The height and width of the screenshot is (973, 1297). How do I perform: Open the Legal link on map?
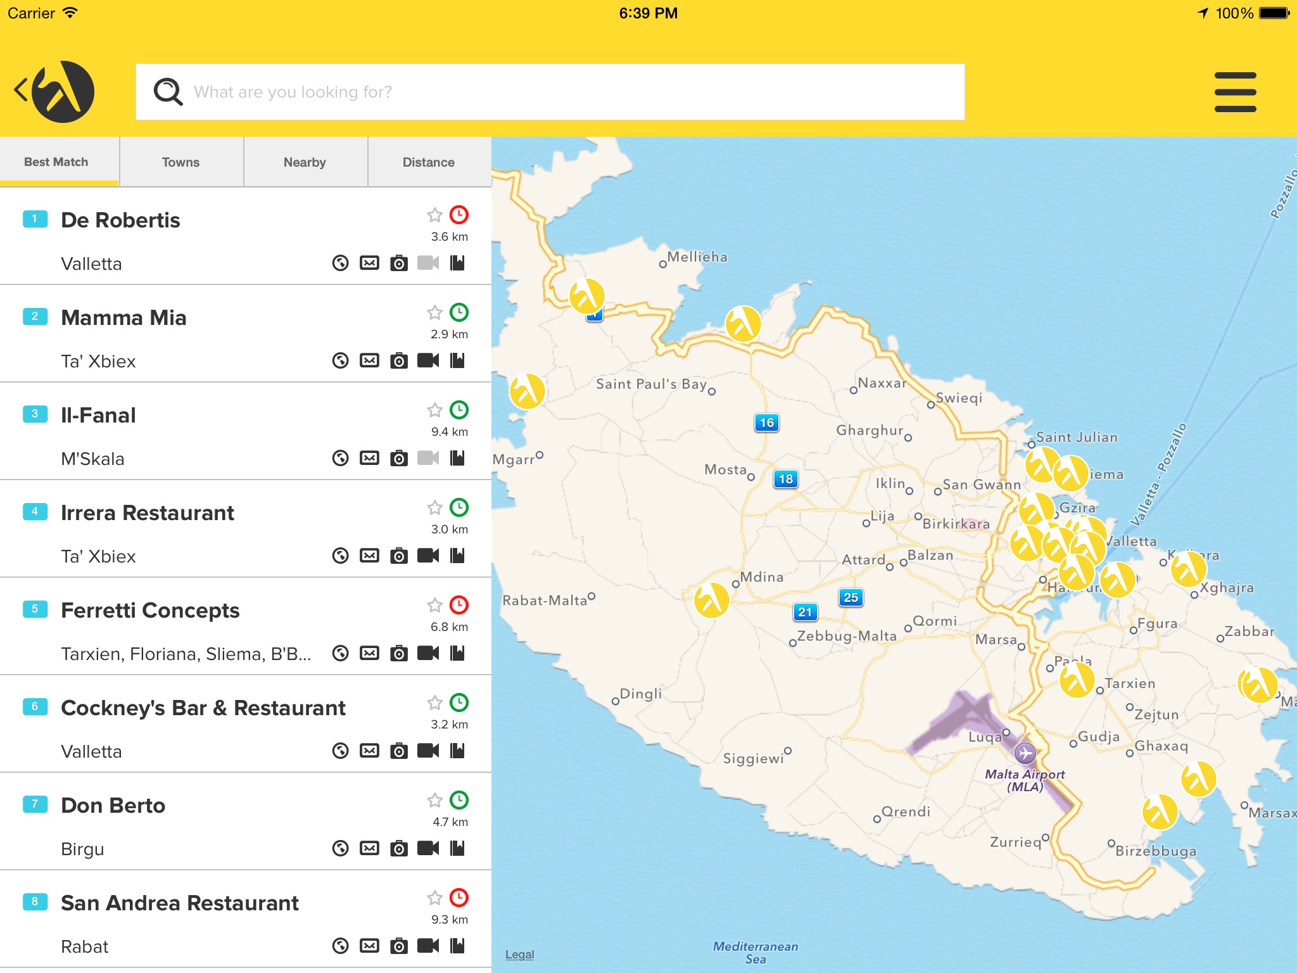519,954
